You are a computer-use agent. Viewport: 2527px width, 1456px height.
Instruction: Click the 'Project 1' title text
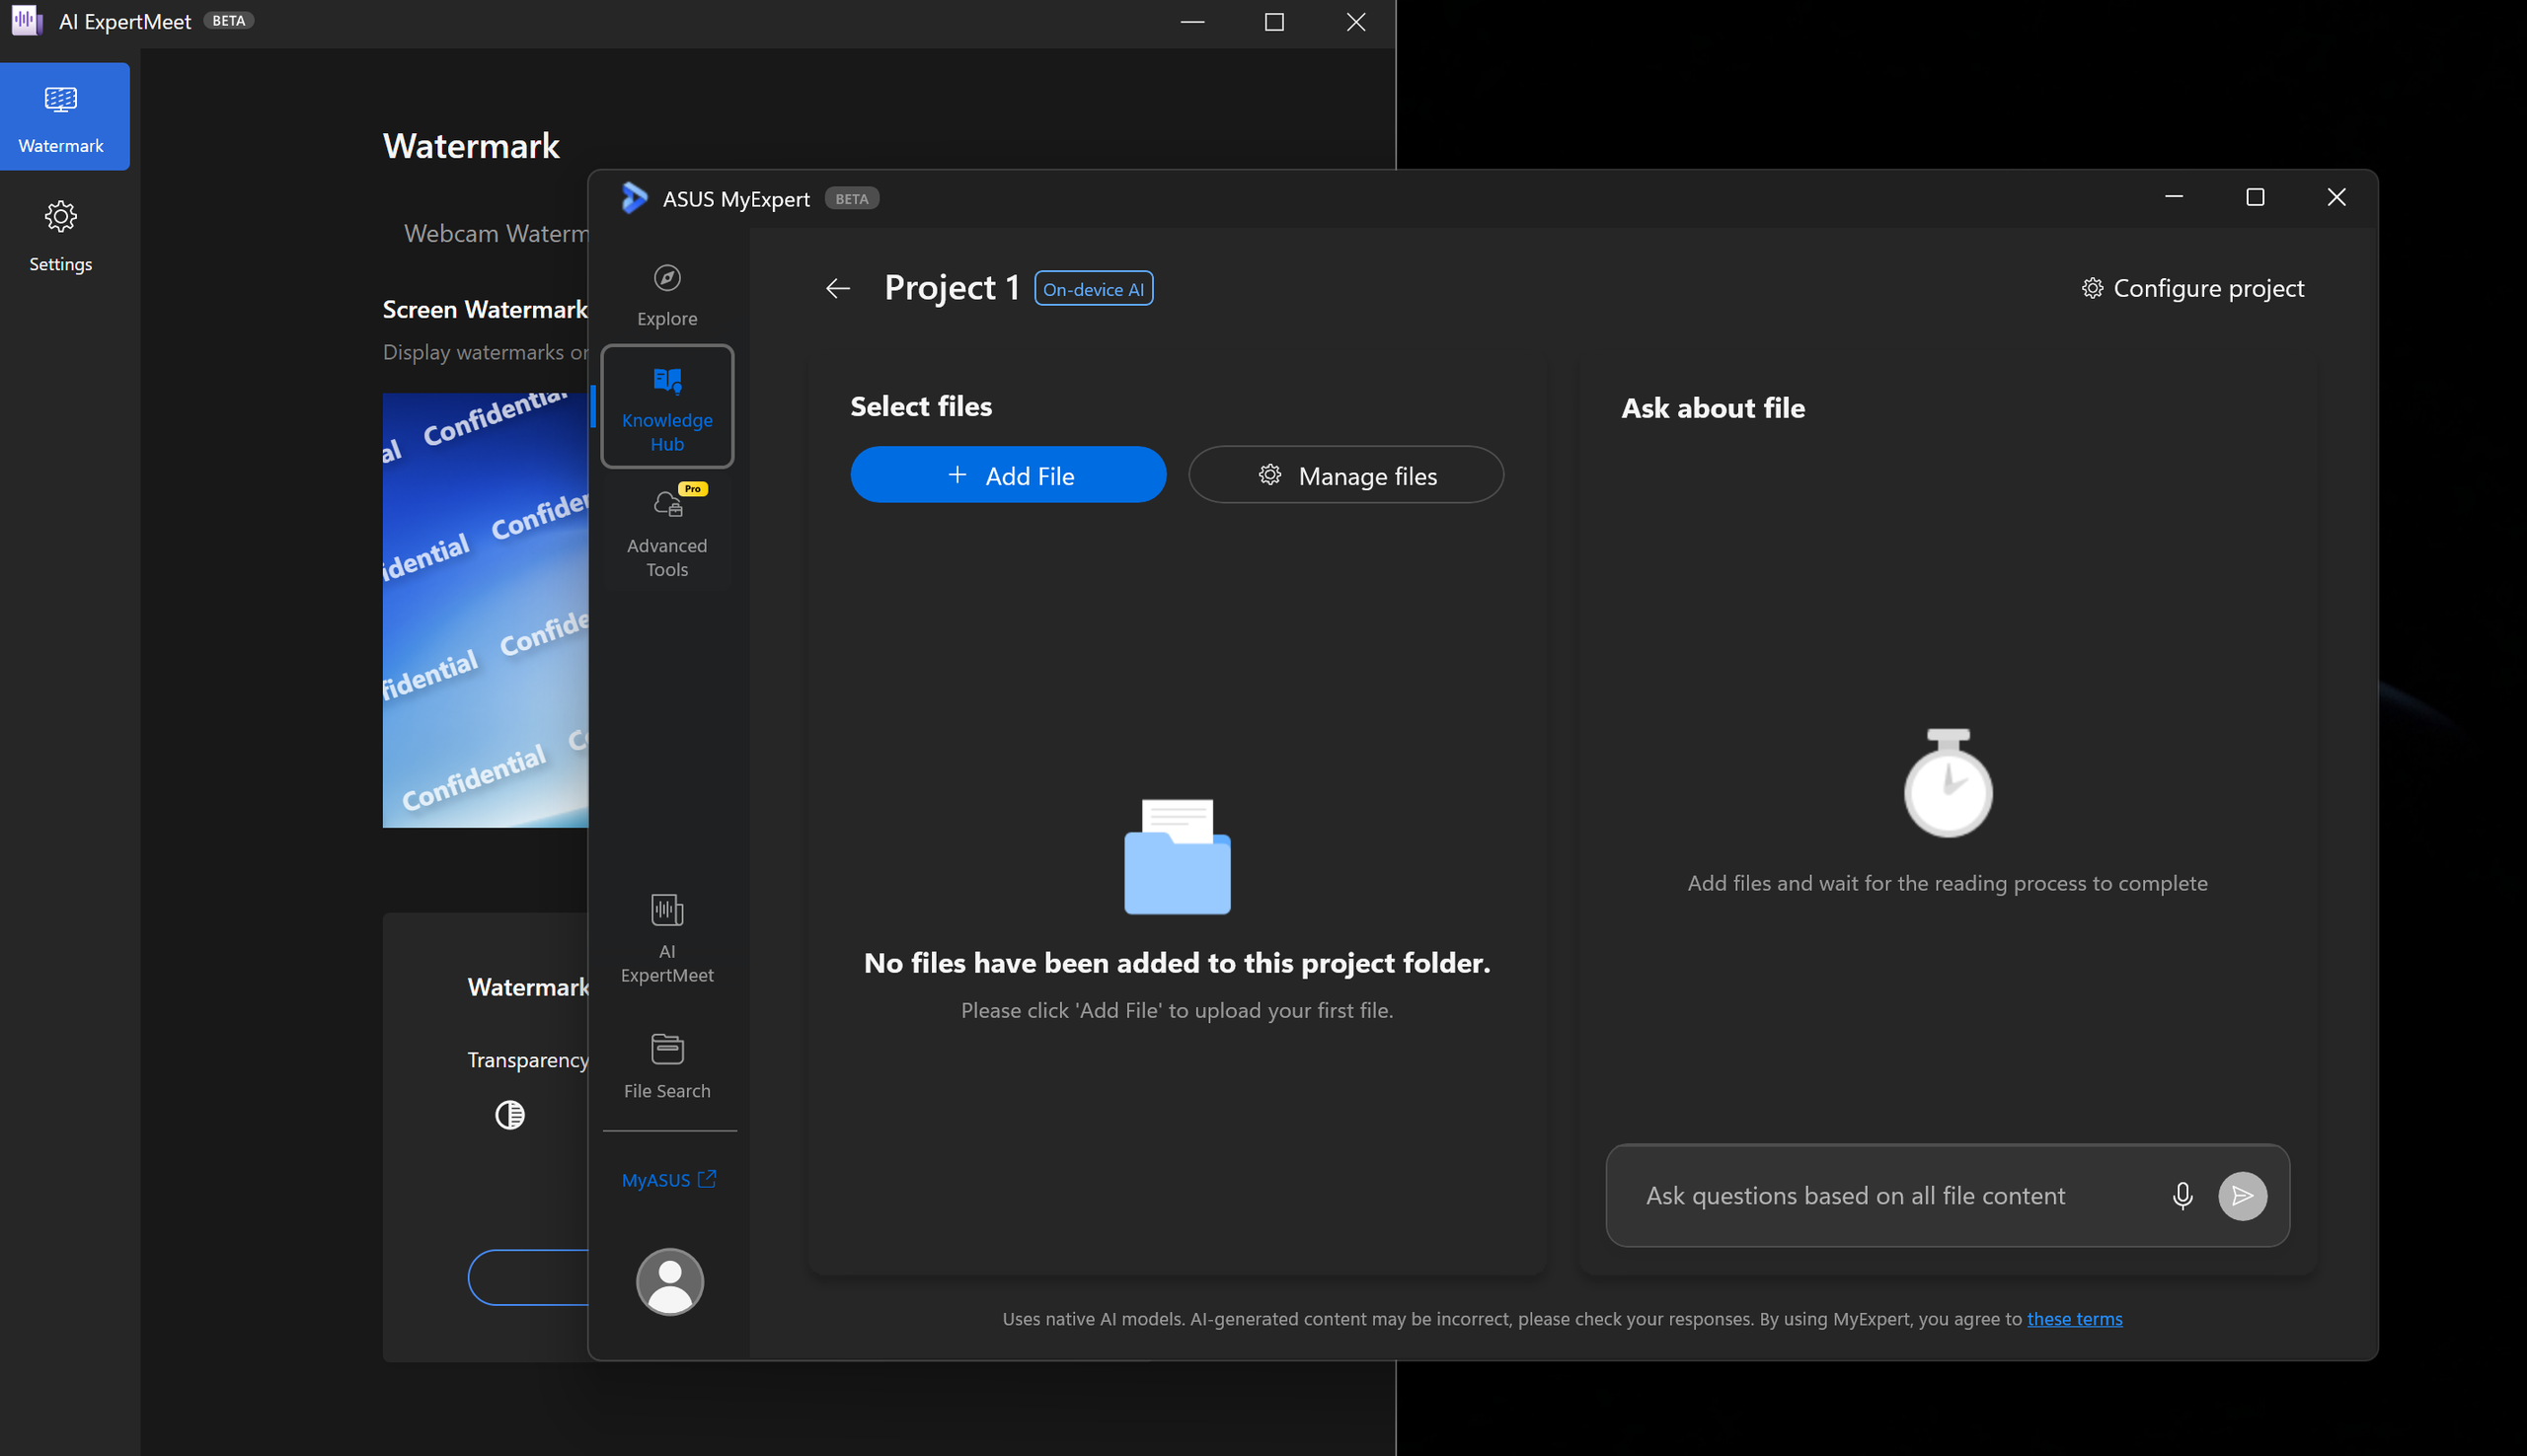click(953, 288)
